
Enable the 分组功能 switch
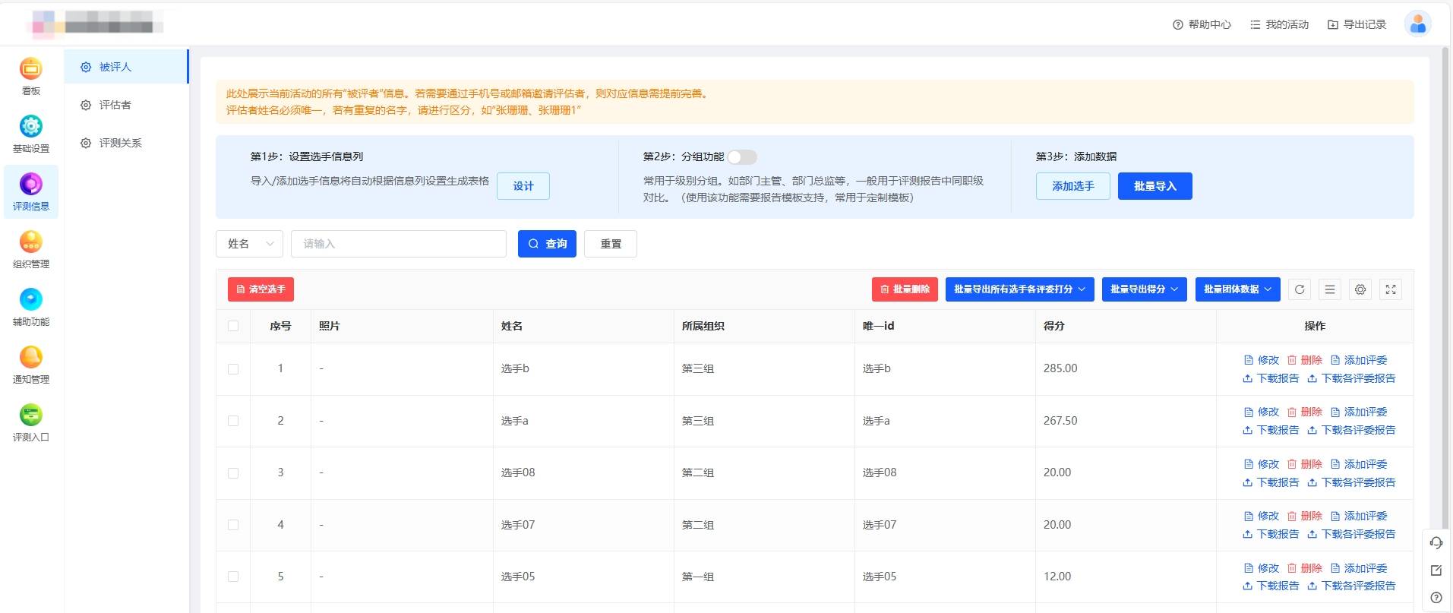click(x=742, y=157)
